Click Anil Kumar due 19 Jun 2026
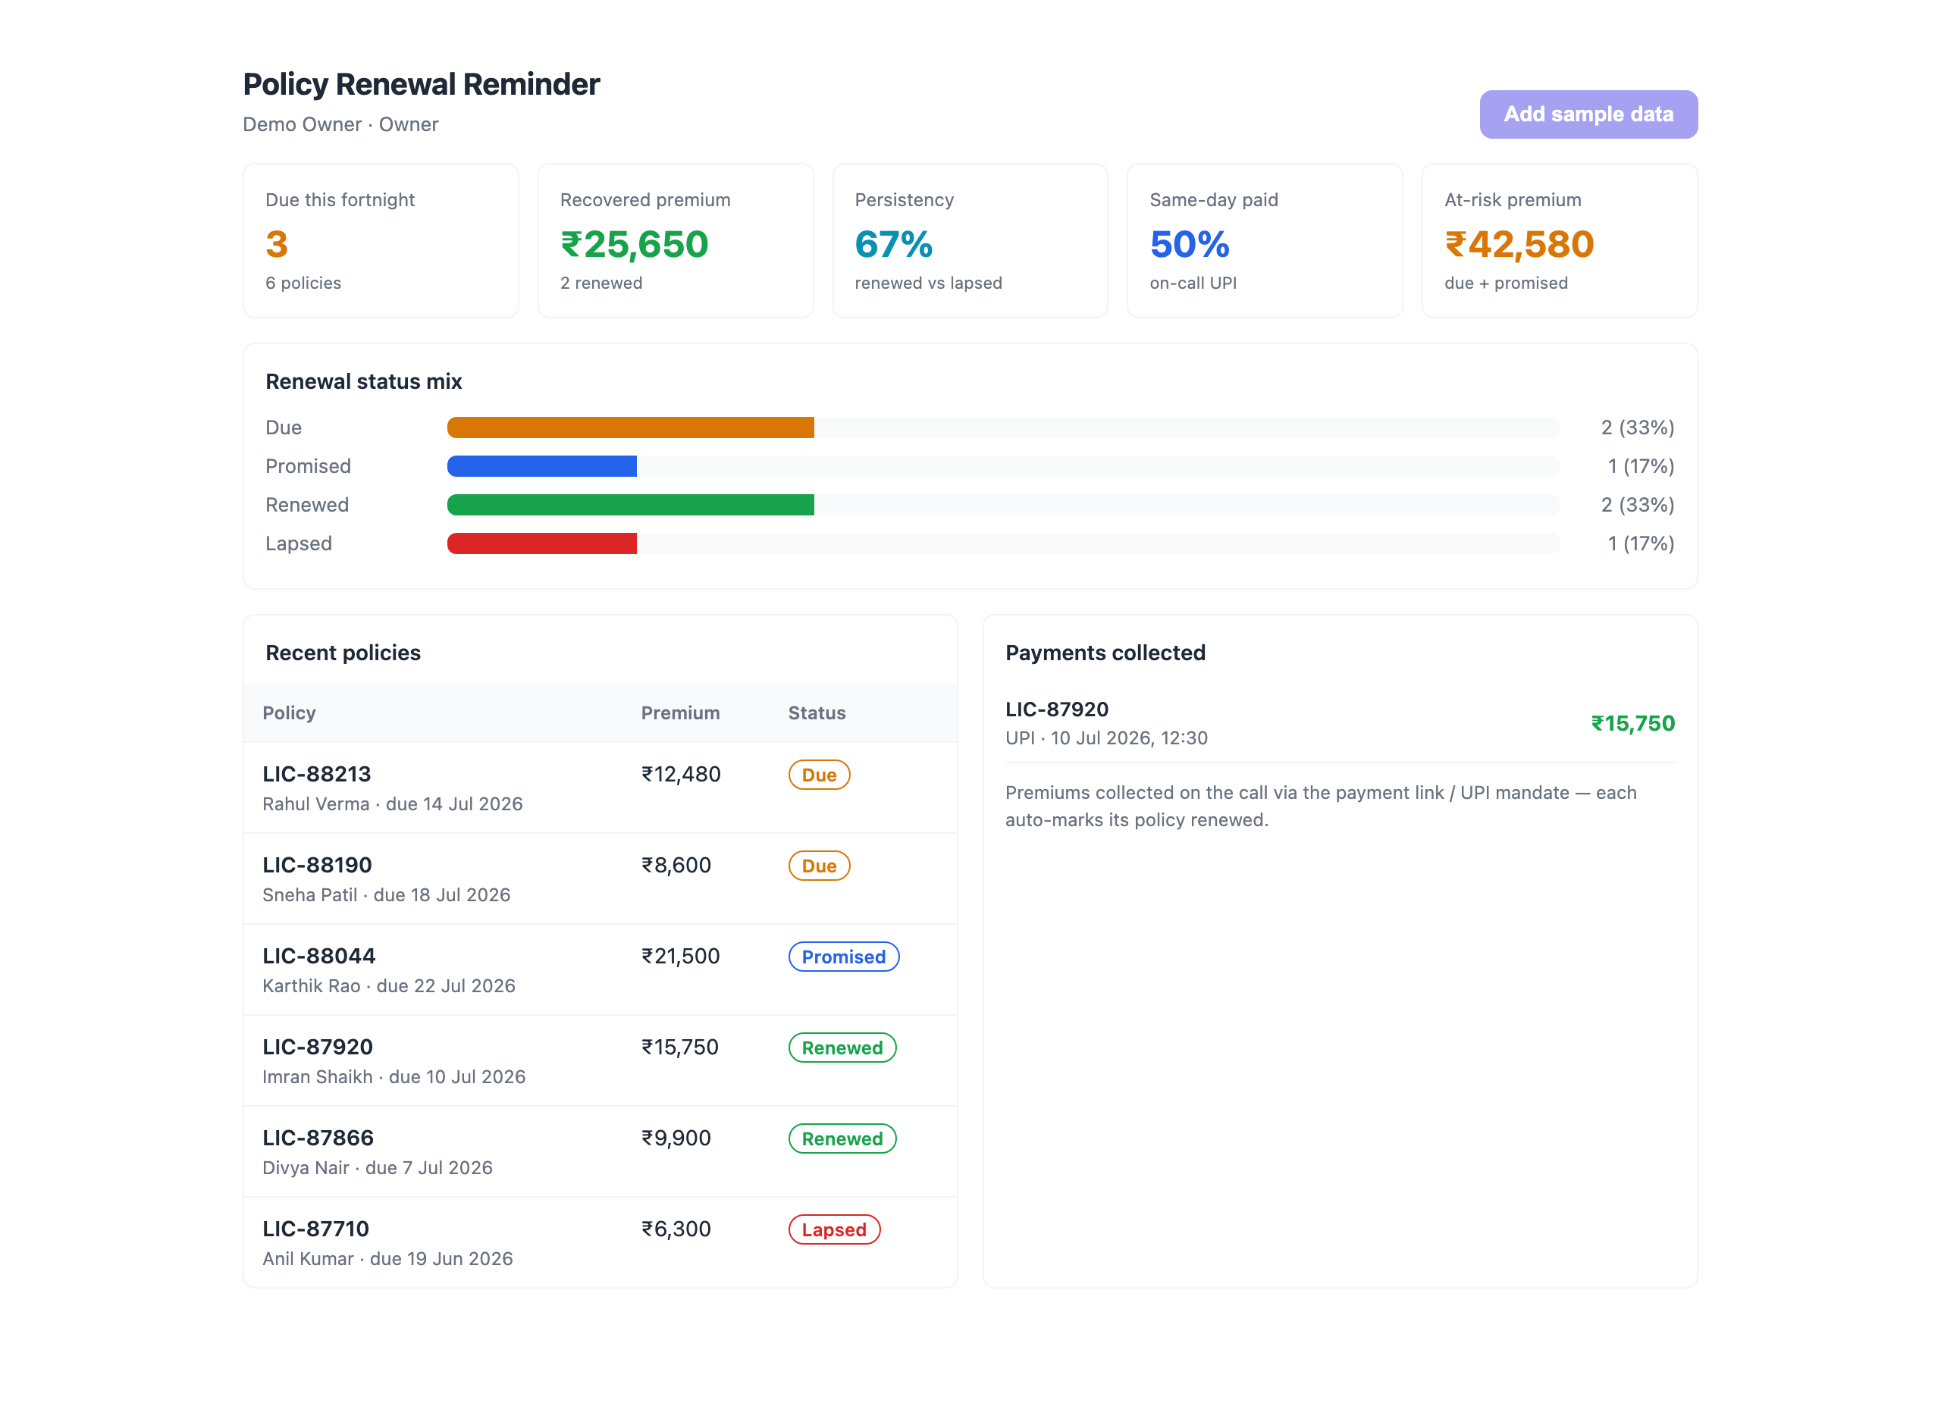Image resolution: width=1941 pixels, height=1425 pixels. pyautogui.click(x=387, y=1258)
